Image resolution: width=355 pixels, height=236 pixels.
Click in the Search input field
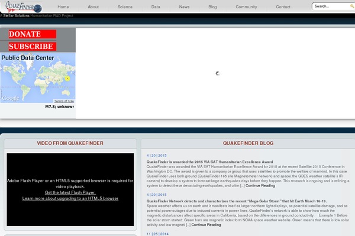328,6
